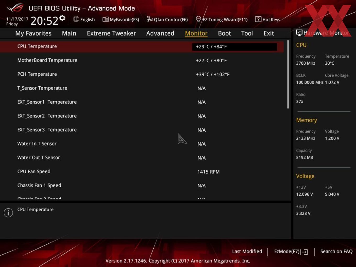The width and height of the screenshot is (356, 267).
Task: Select the Monitor tab
Action: point(196,33)
